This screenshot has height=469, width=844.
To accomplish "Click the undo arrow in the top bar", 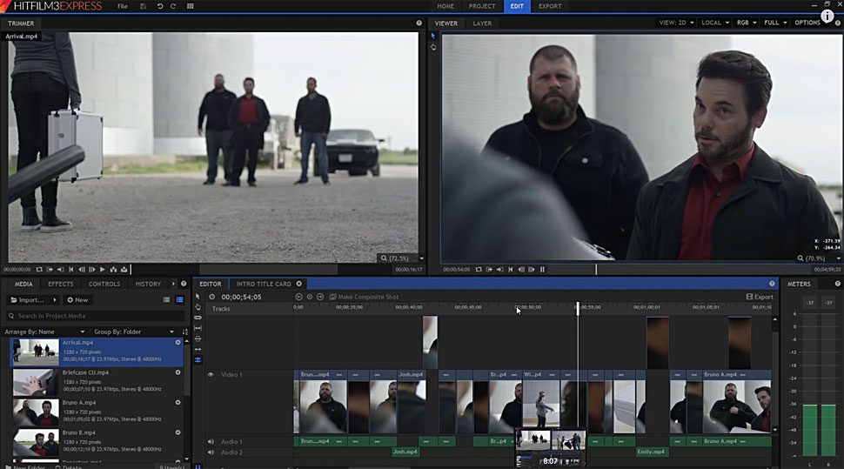I will tap(159, 6).
